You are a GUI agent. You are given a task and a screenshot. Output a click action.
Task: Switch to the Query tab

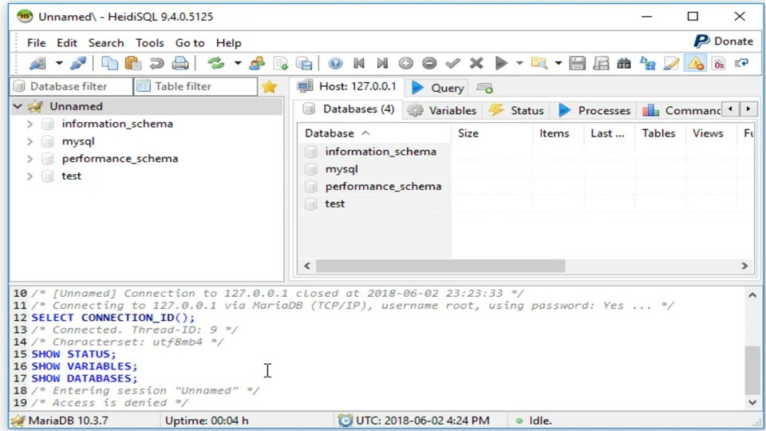(x=438, y=88)
